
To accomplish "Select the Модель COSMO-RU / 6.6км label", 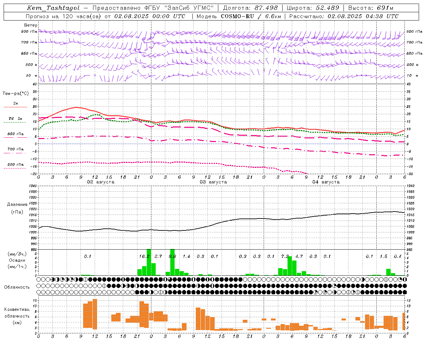I will pos(239,16).
